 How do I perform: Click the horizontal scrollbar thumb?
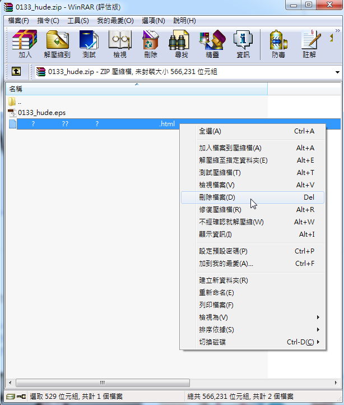coord(103,383)
